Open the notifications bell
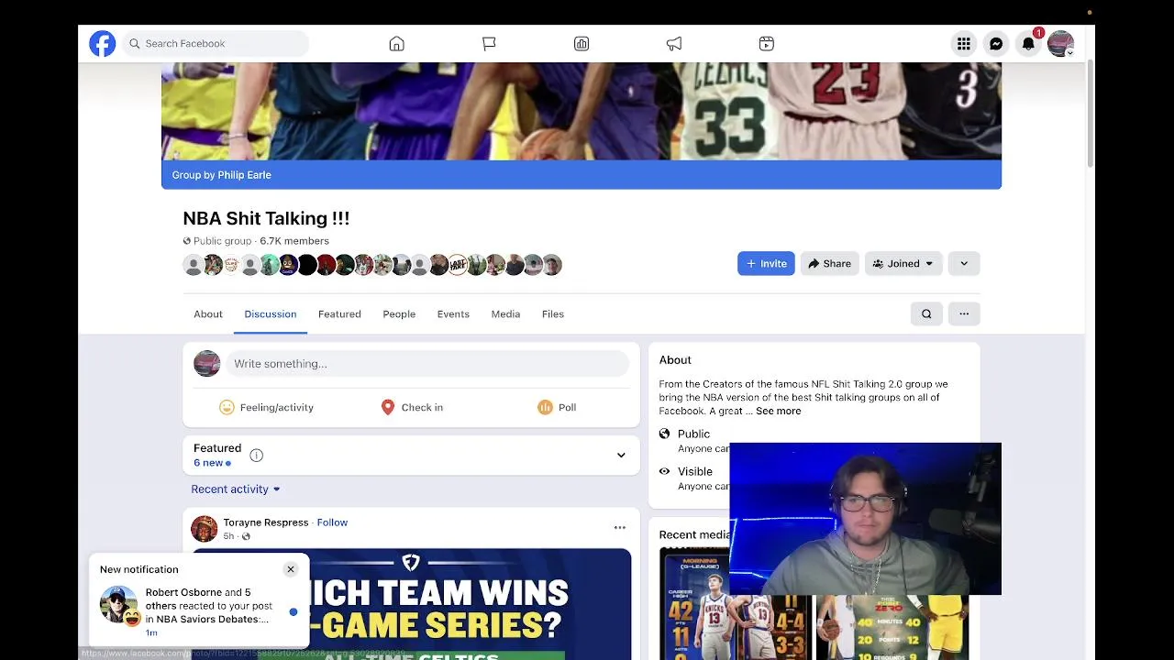1174x660 pixels. [1028, 43]
